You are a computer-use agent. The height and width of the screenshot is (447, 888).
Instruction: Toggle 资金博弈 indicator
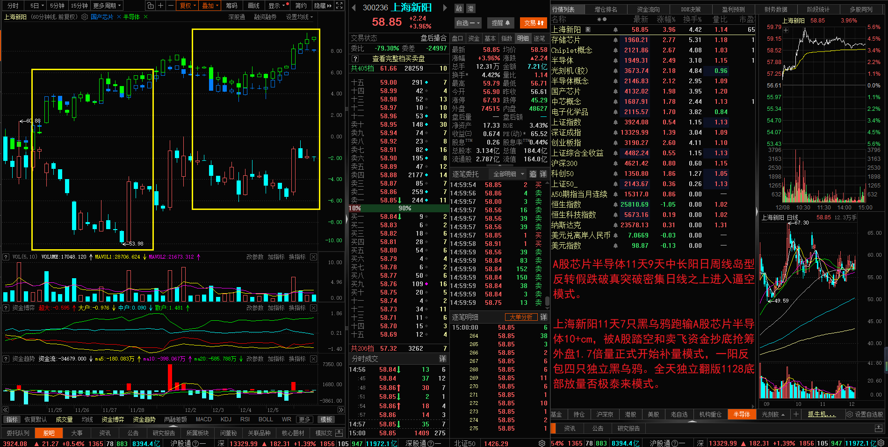pos(113,419)
